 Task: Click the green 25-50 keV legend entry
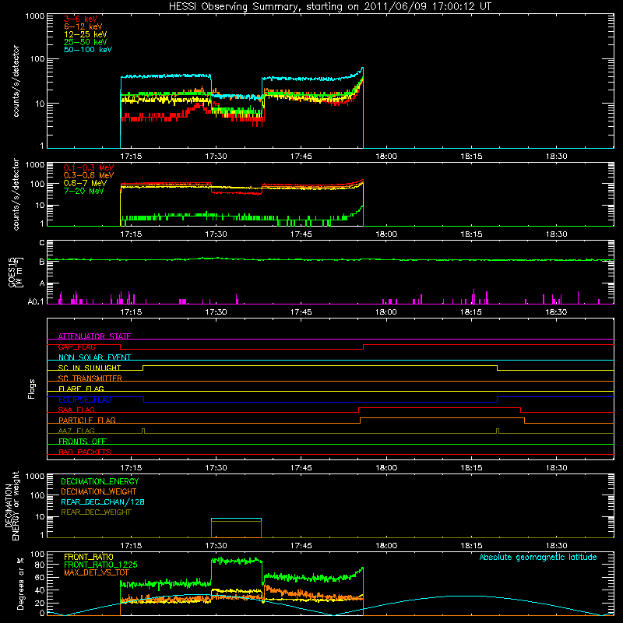(x=86, y=42)
